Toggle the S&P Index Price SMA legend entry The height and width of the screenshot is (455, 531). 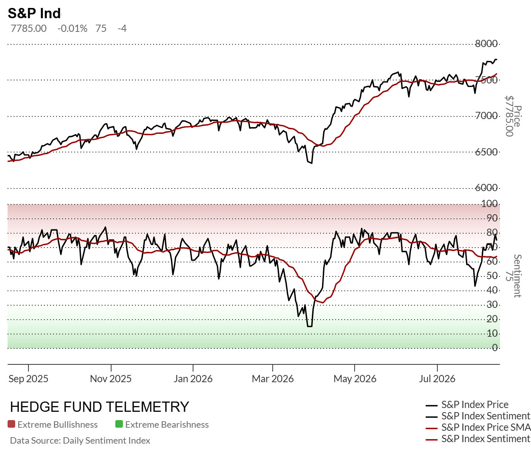478,427
